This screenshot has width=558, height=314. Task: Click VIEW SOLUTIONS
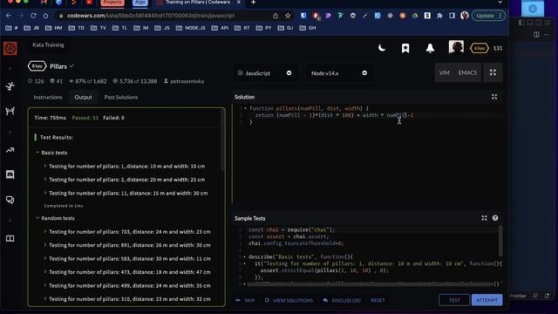(289, 300)
